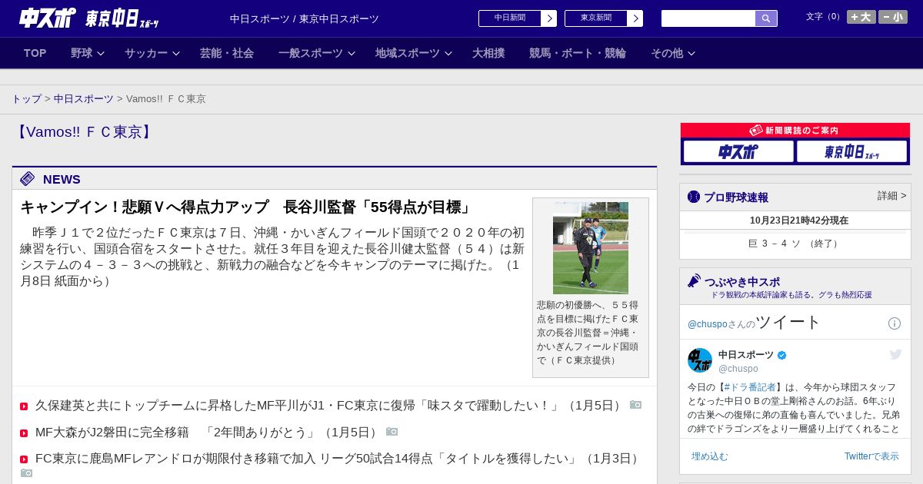Expand the 地域スポーツ navigation menu
The image size is (923, 484).
[414, 53]
